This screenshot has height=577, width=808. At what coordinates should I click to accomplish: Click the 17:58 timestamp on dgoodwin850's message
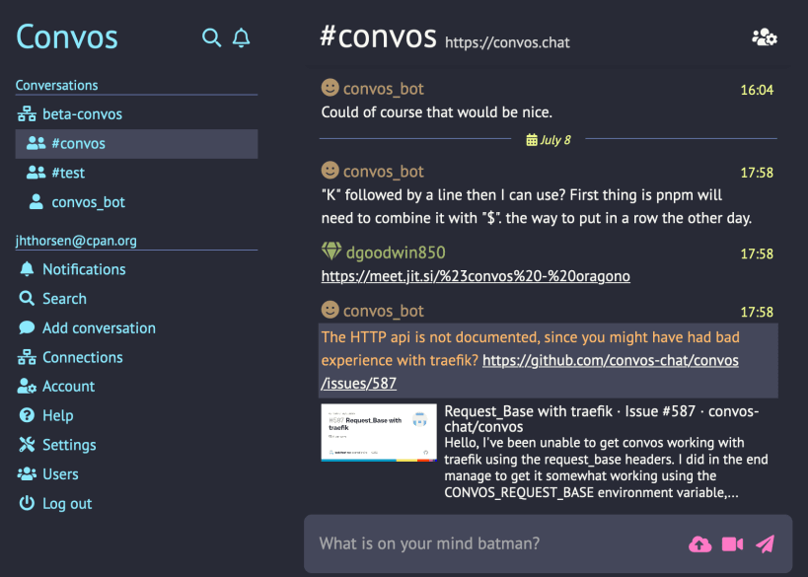(x=757, y=254)
